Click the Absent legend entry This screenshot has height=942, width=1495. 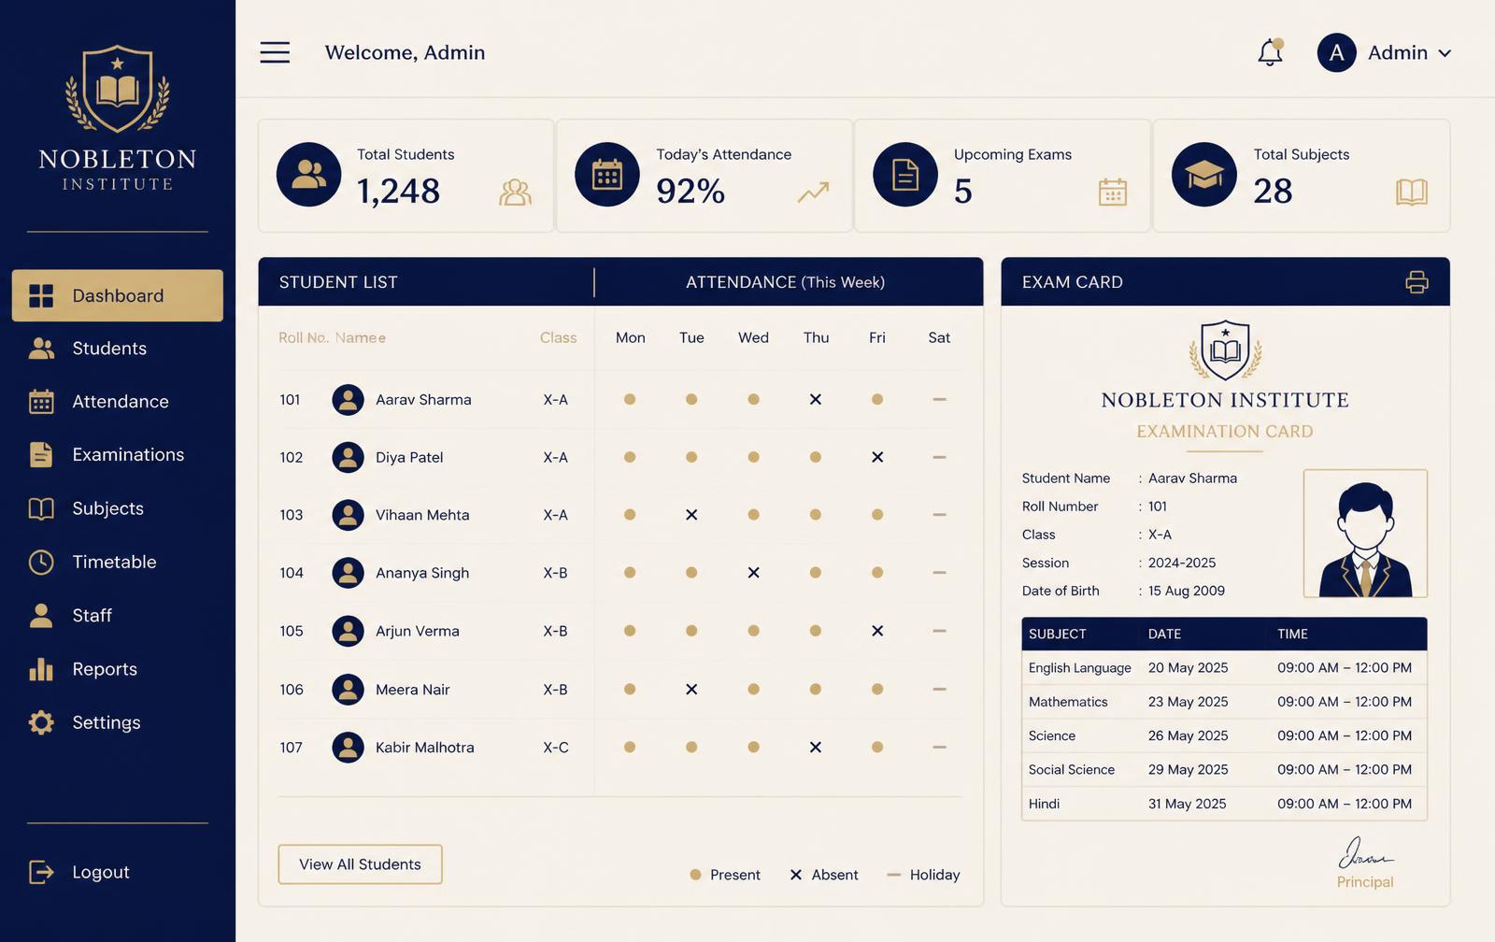(x=824, y=875)
